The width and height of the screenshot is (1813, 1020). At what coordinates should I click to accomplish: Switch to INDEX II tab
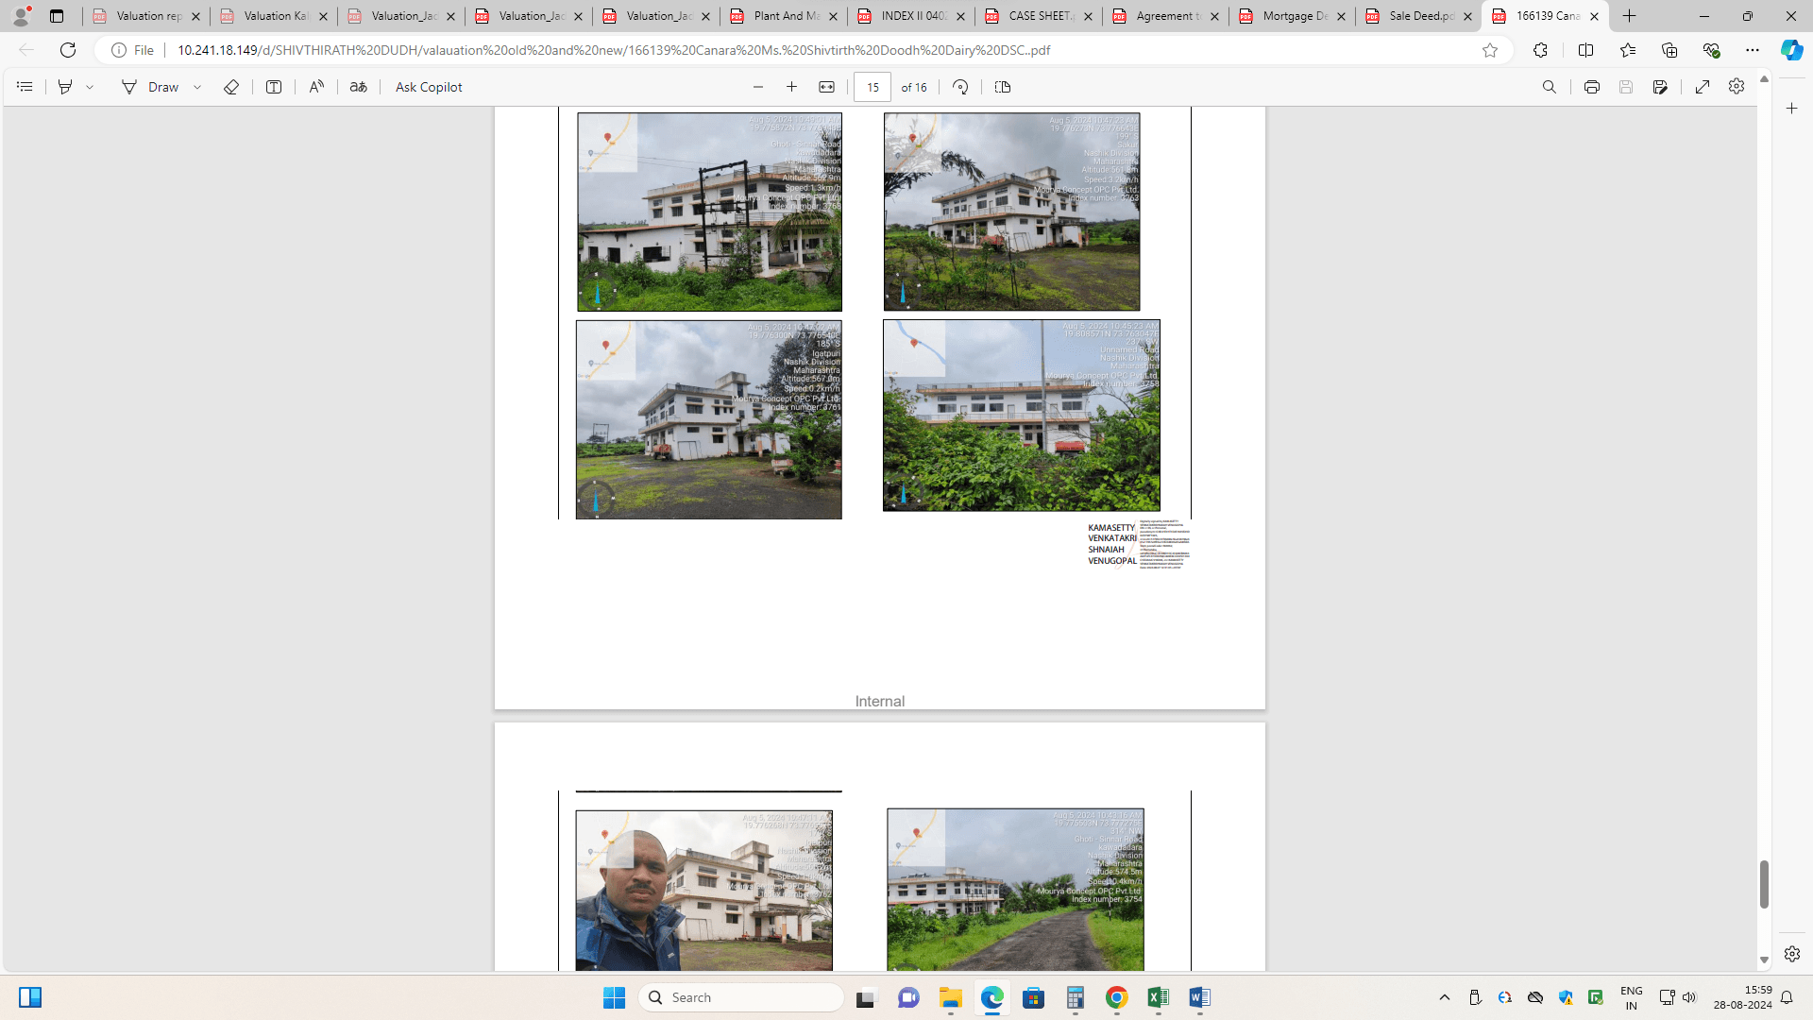coord(910,16)
